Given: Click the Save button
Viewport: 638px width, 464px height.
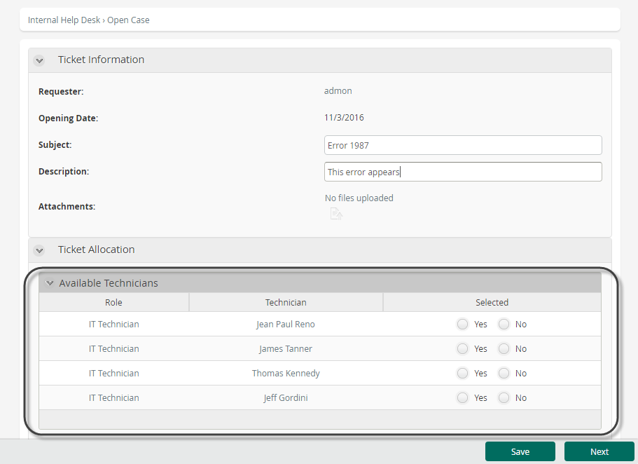Looking at the screenshot, I should pyautogui.click(x=520, y=451).
